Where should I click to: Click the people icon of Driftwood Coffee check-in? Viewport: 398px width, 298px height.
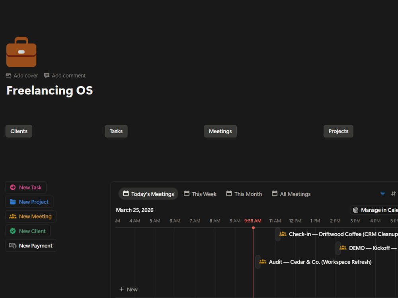pos(283,234)
